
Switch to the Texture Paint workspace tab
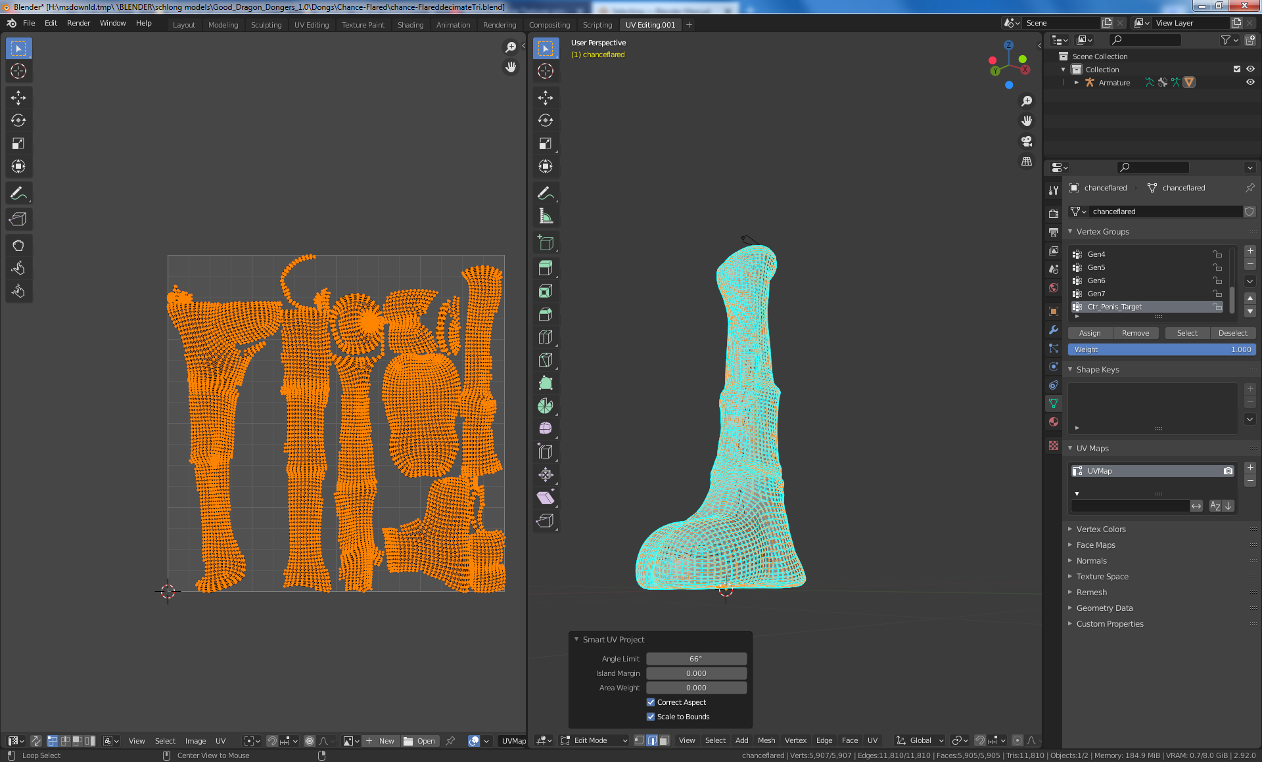(x=363, y=25)
